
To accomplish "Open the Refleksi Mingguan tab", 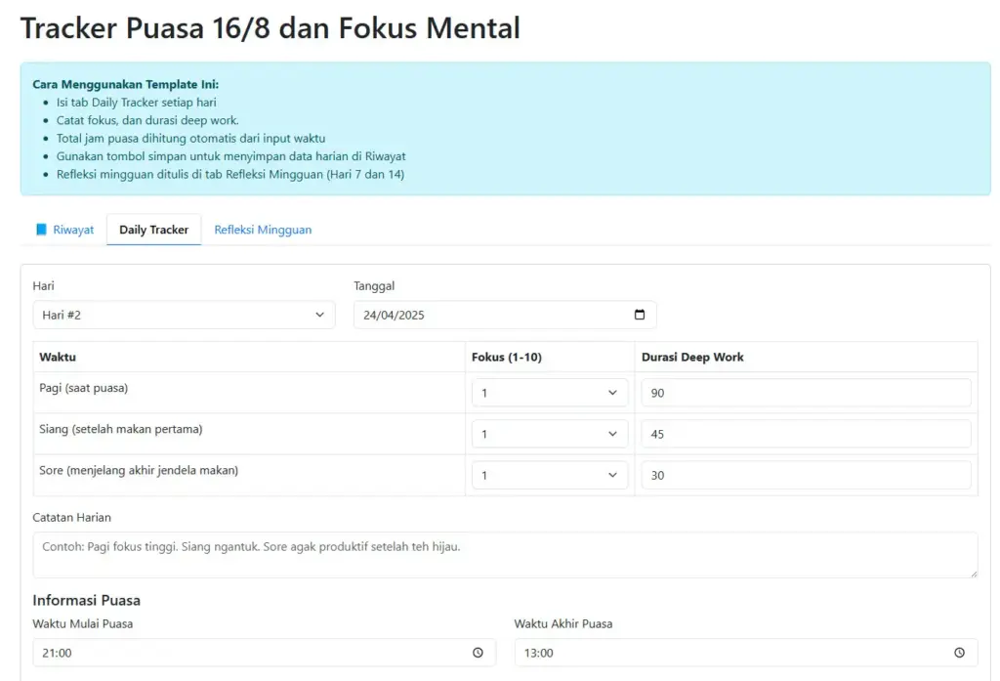I will click(263, 230).
